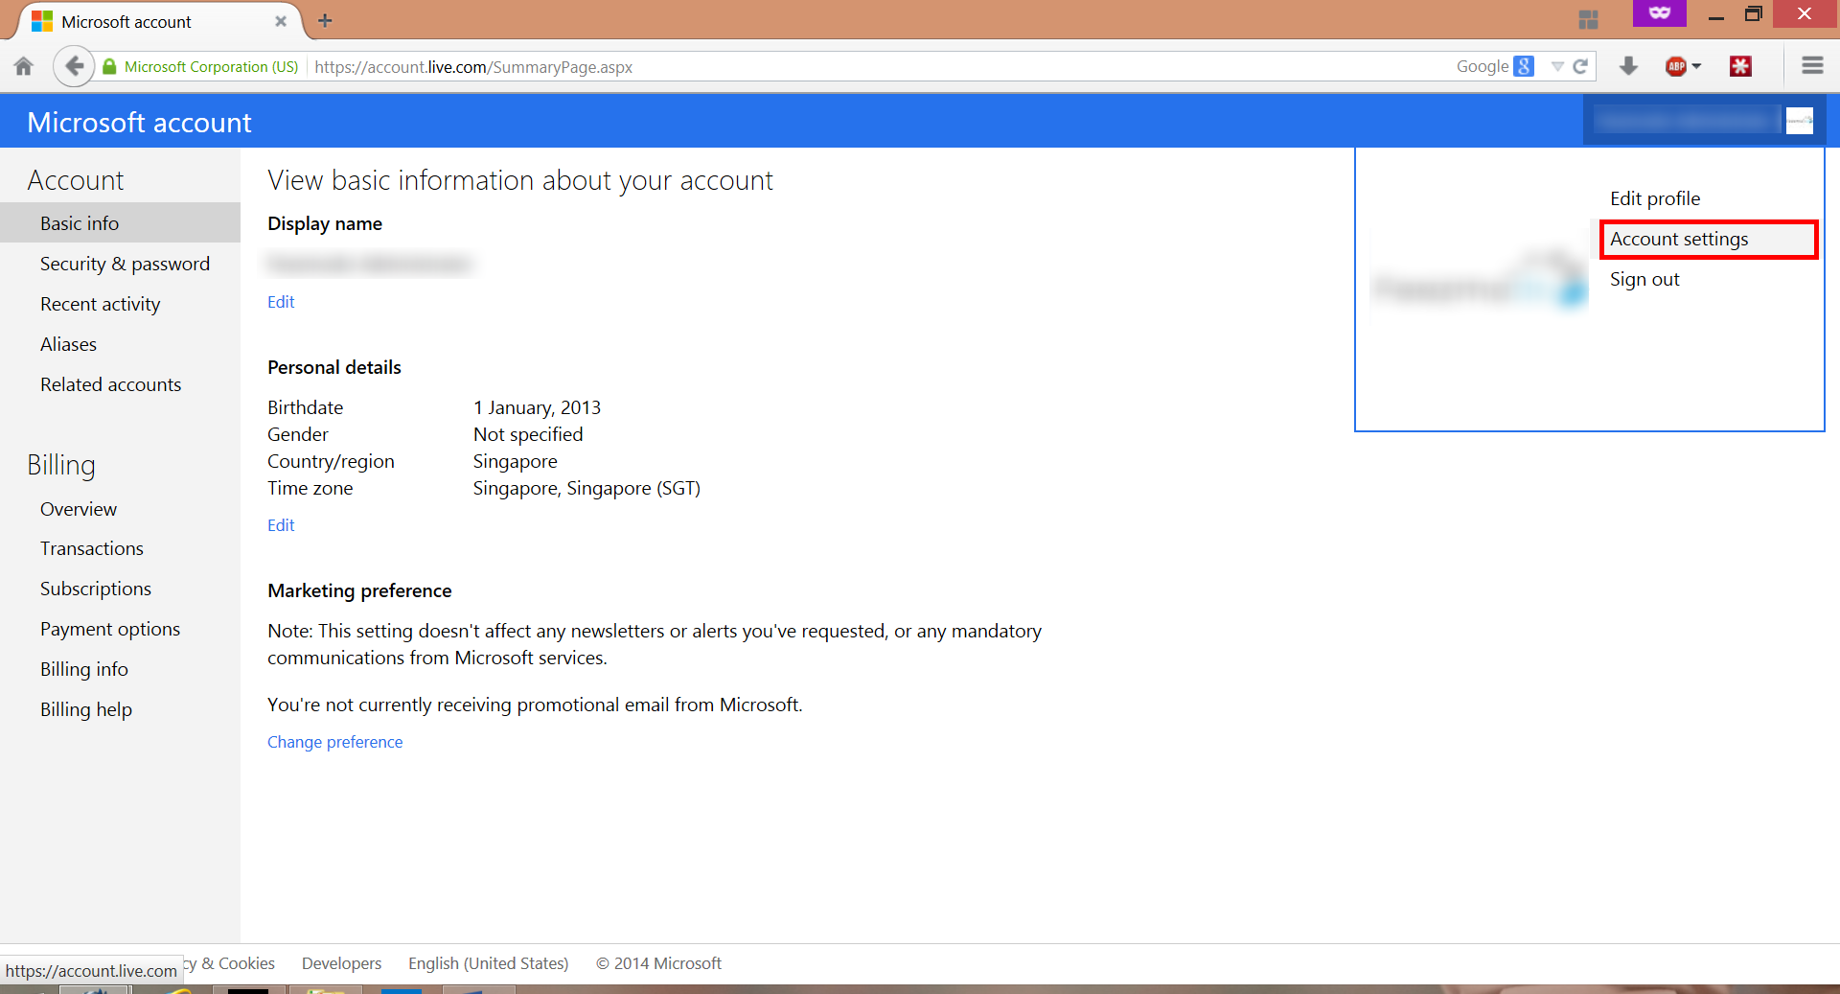This screenshot has width=1840, height=994.
Task: Click the Account sidebar heading
Action: [76, 180]
